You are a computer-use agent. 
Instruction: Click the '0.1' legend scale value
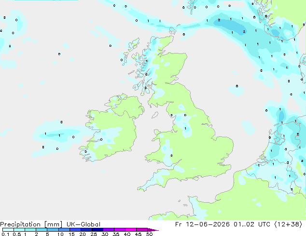pyautogui.click(x=5, y=234)
